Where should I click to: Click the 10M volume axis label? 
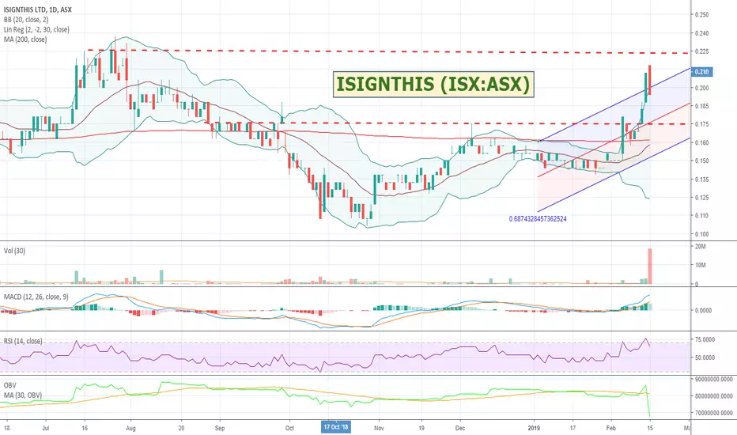(701, 265)
